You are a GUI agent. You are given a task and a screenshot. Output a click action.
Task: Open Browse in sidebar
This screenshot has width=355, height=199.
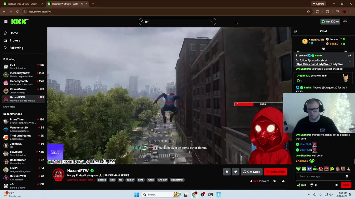tap(15, 40)
